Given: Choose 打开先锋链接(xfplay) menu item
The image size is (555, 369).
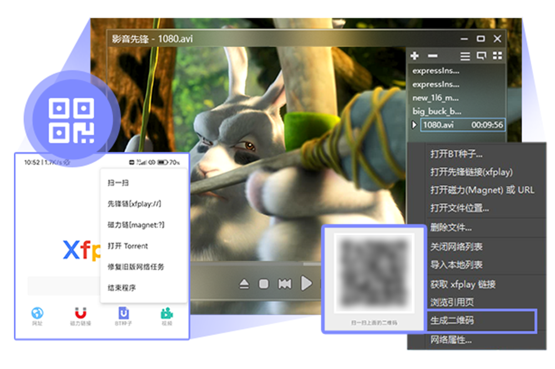Looking at the screenshot, I should (x=471, y=172).
